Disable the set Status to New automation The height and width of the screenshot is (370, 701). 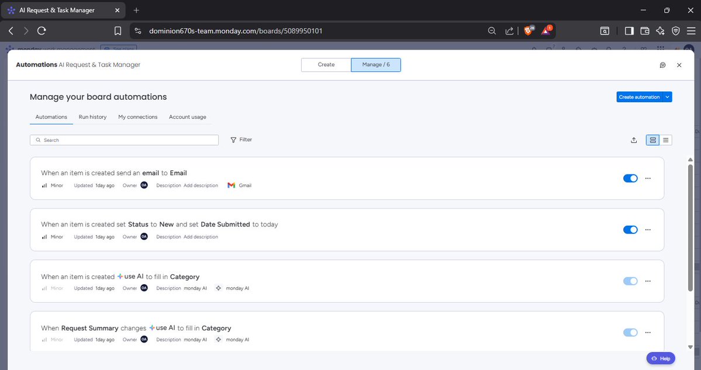point(630,229)
